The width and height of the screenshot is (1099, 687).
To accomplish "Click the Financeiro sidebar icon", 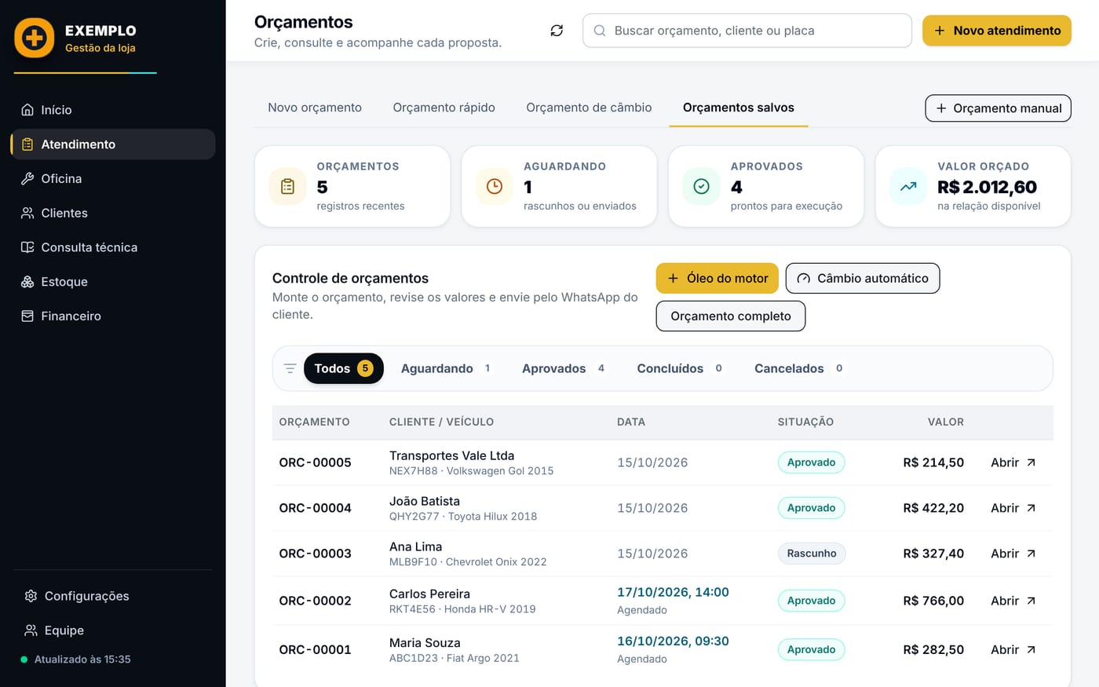I will pyautogui.click(x=27, y=316).
